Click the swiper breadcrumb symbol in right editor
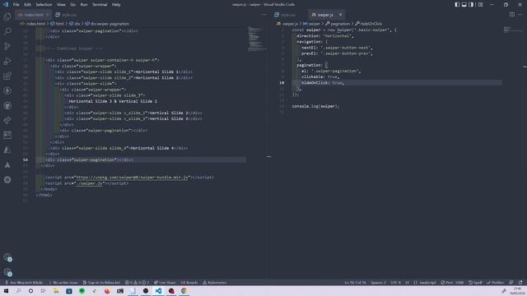 [x=311, y=24]
